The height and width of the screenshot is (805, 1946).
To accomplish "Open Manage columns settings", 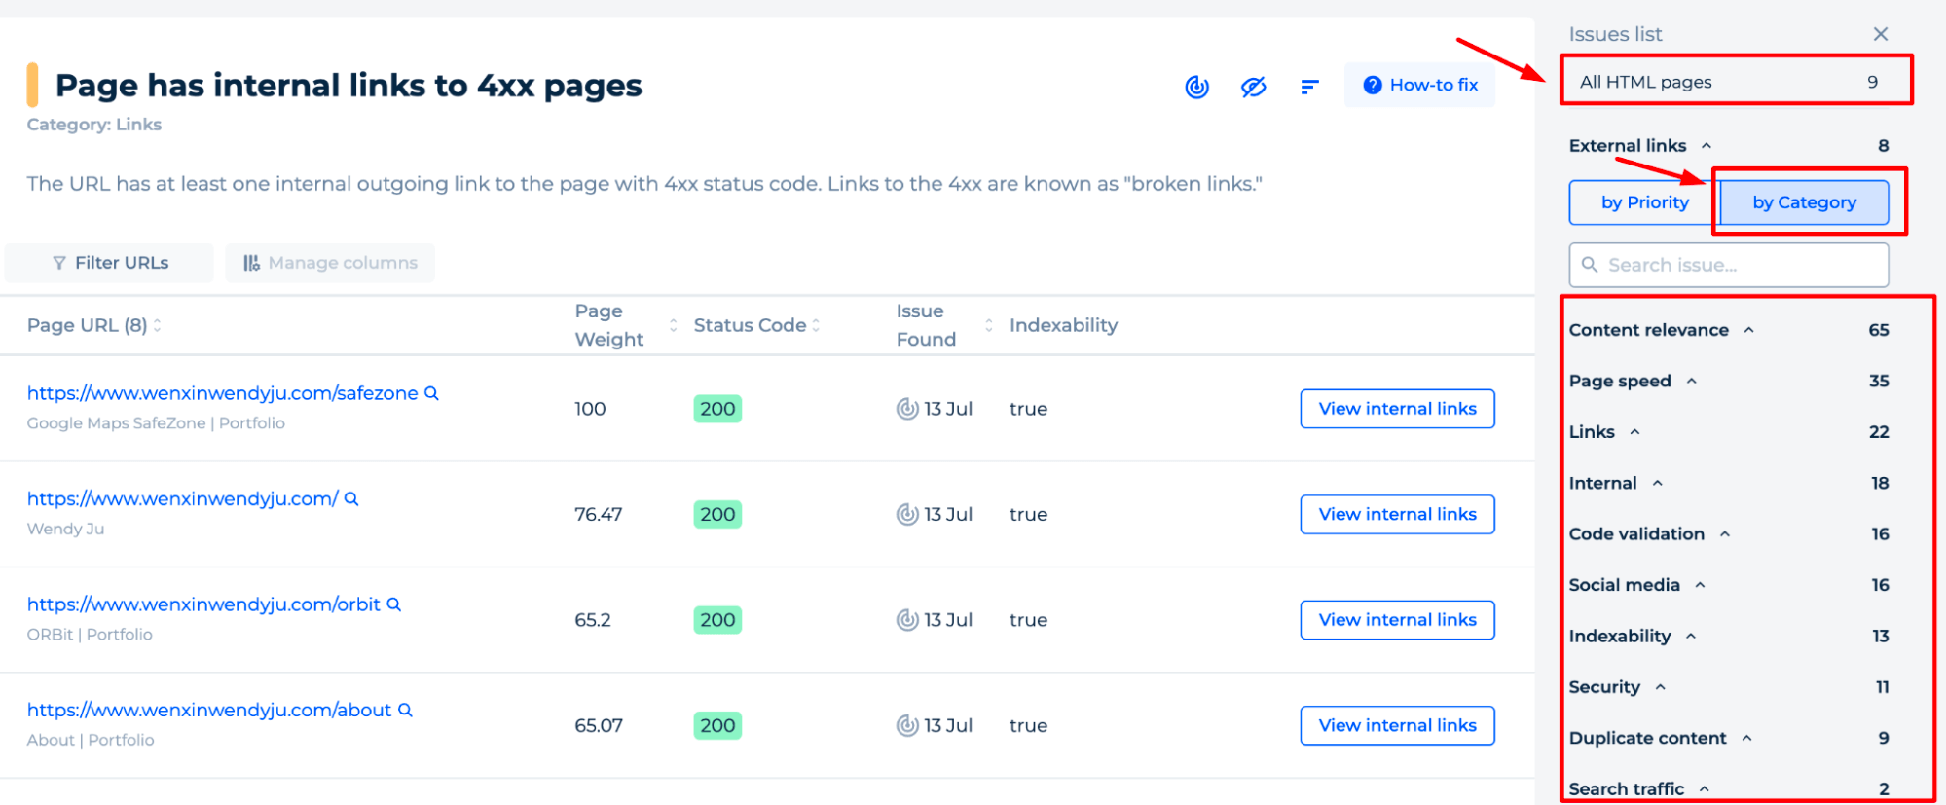I will tap(330, 263).
